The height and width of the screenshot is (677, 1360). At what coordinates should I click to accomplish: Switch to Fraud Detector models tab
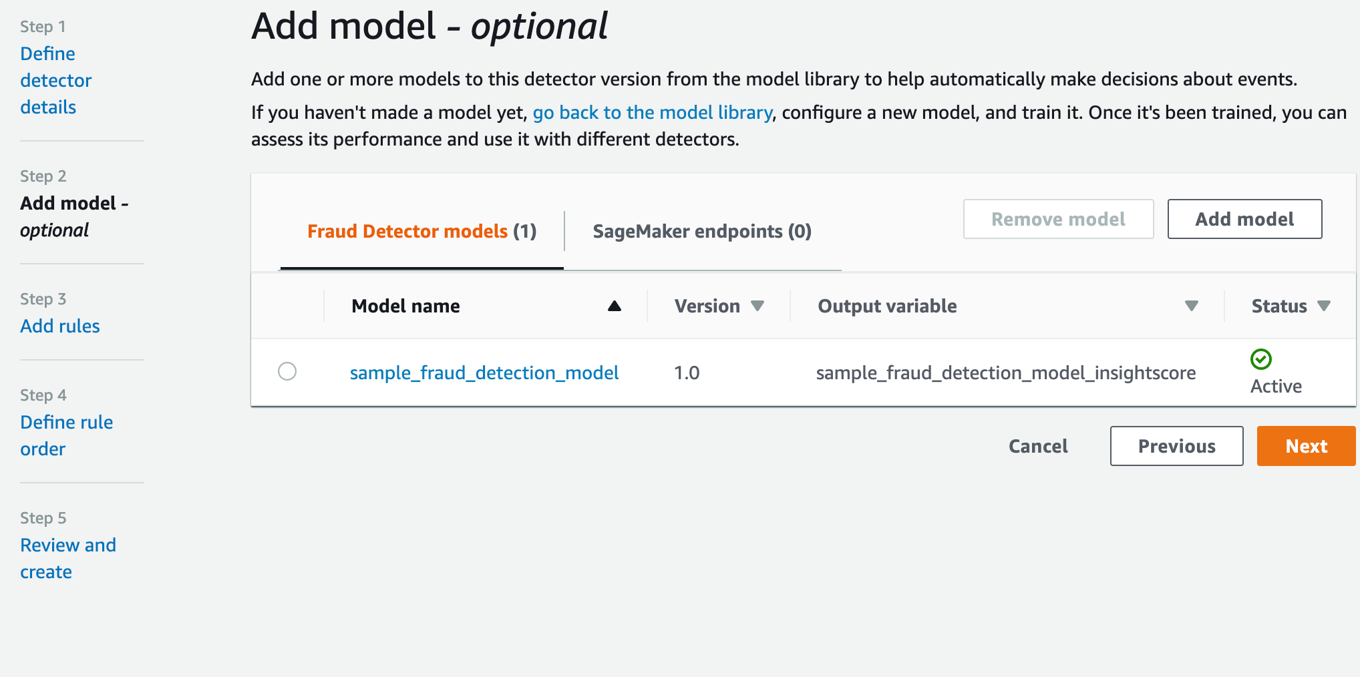421,232
